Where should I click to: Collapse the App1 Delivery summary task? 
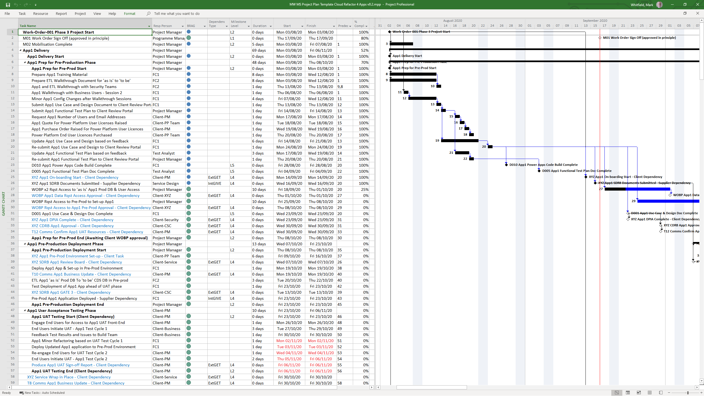click(x=21, y=50)
